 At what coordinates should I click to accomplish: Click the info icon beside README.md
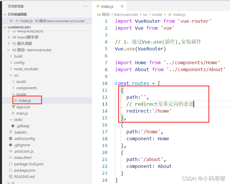(x=11, y=177)
